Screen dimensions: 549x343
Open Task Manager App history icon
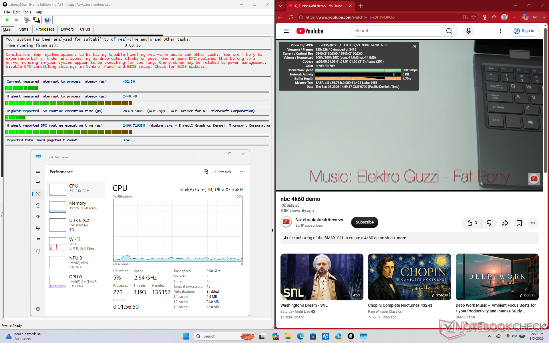click(38, 205)
